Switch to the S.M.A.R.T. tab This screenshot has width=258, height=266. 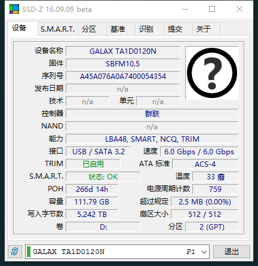coord(58,29)
